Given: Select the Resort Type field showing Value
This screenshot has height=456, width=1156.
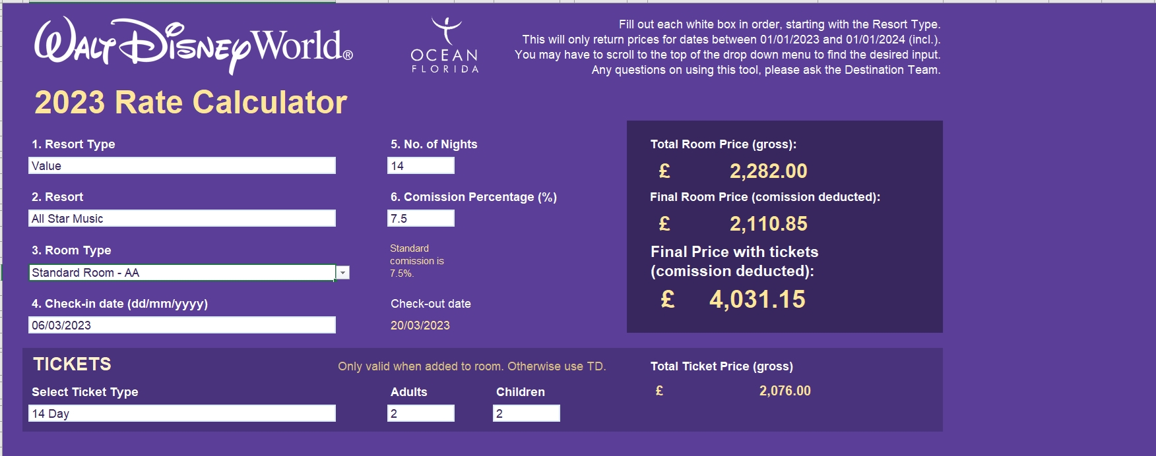Looking at the screenshot, I should [x=181, y=166].
